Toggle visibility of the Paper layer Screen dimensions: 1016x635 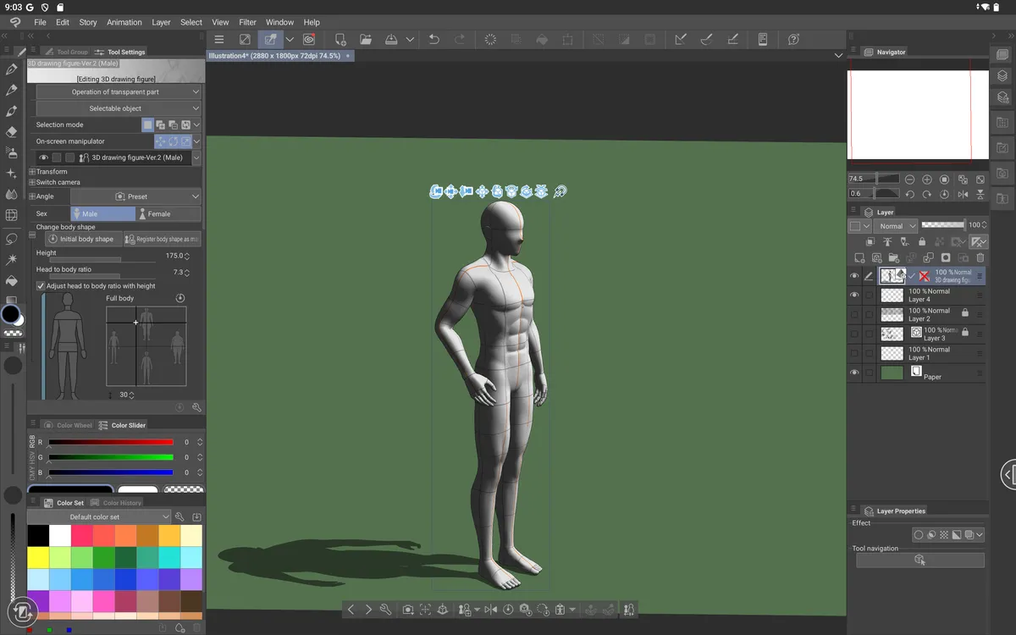855,372
